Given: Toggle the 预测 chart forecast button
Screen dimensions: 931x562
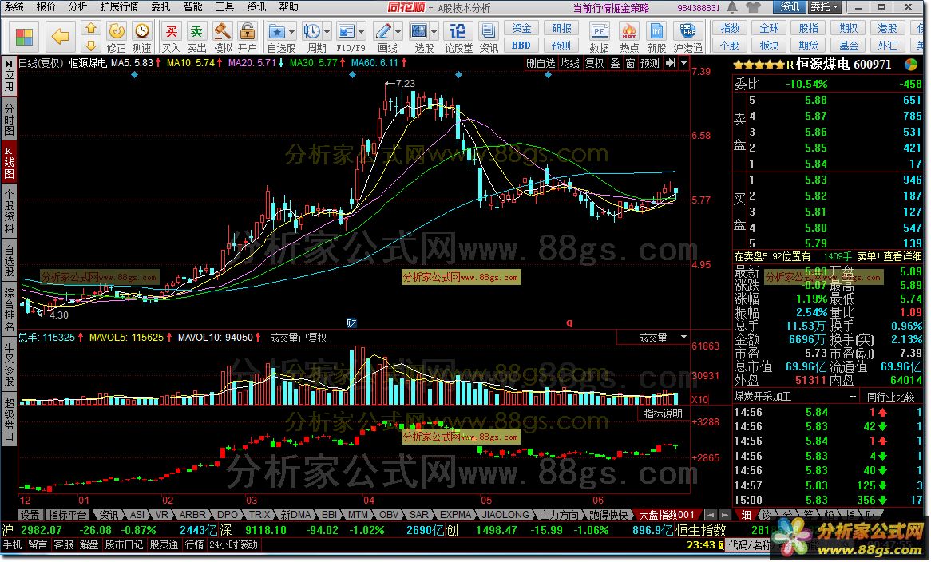Looking at the screenshot, I should point(650,63).
